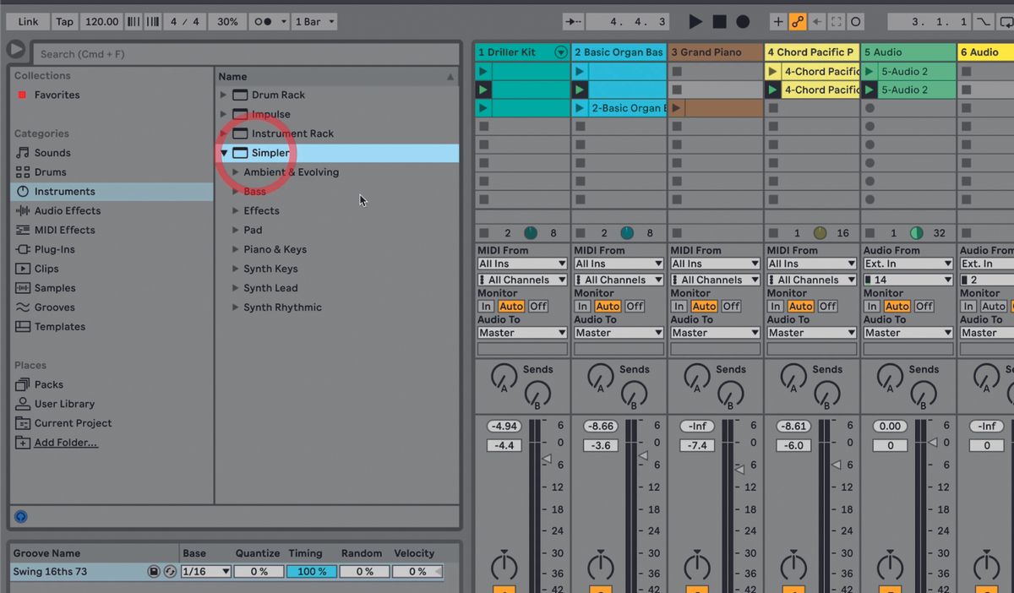Screen dimensions: 1014x593
Task: Click the Name column header
Action: point(336,76)
